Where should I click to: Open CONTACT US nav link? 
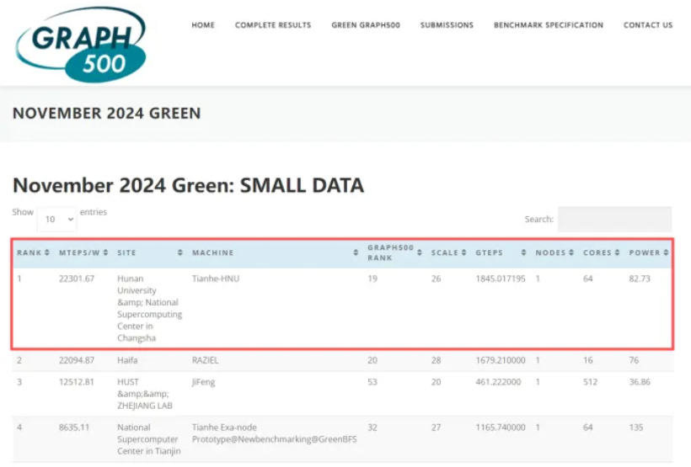click(x=648, y=25)
